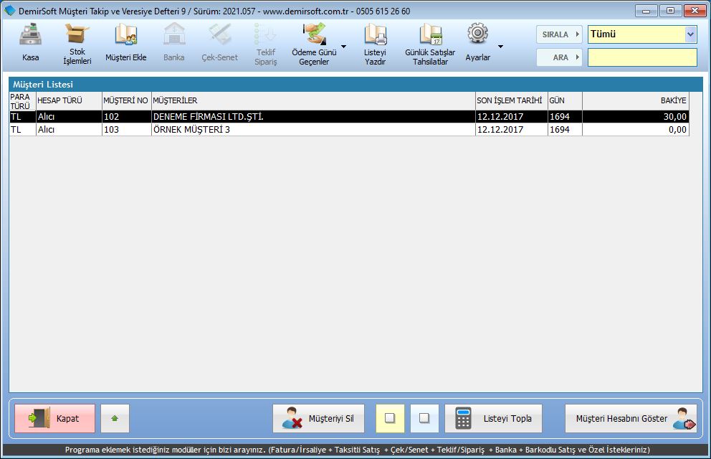Click customer number 102 cell
The image size is (711, 459).
(127, 117)
